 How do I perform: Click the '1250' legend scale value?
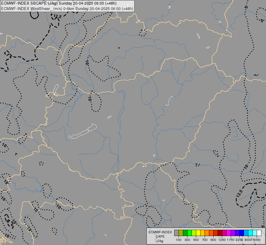click(x=222, y=240)
